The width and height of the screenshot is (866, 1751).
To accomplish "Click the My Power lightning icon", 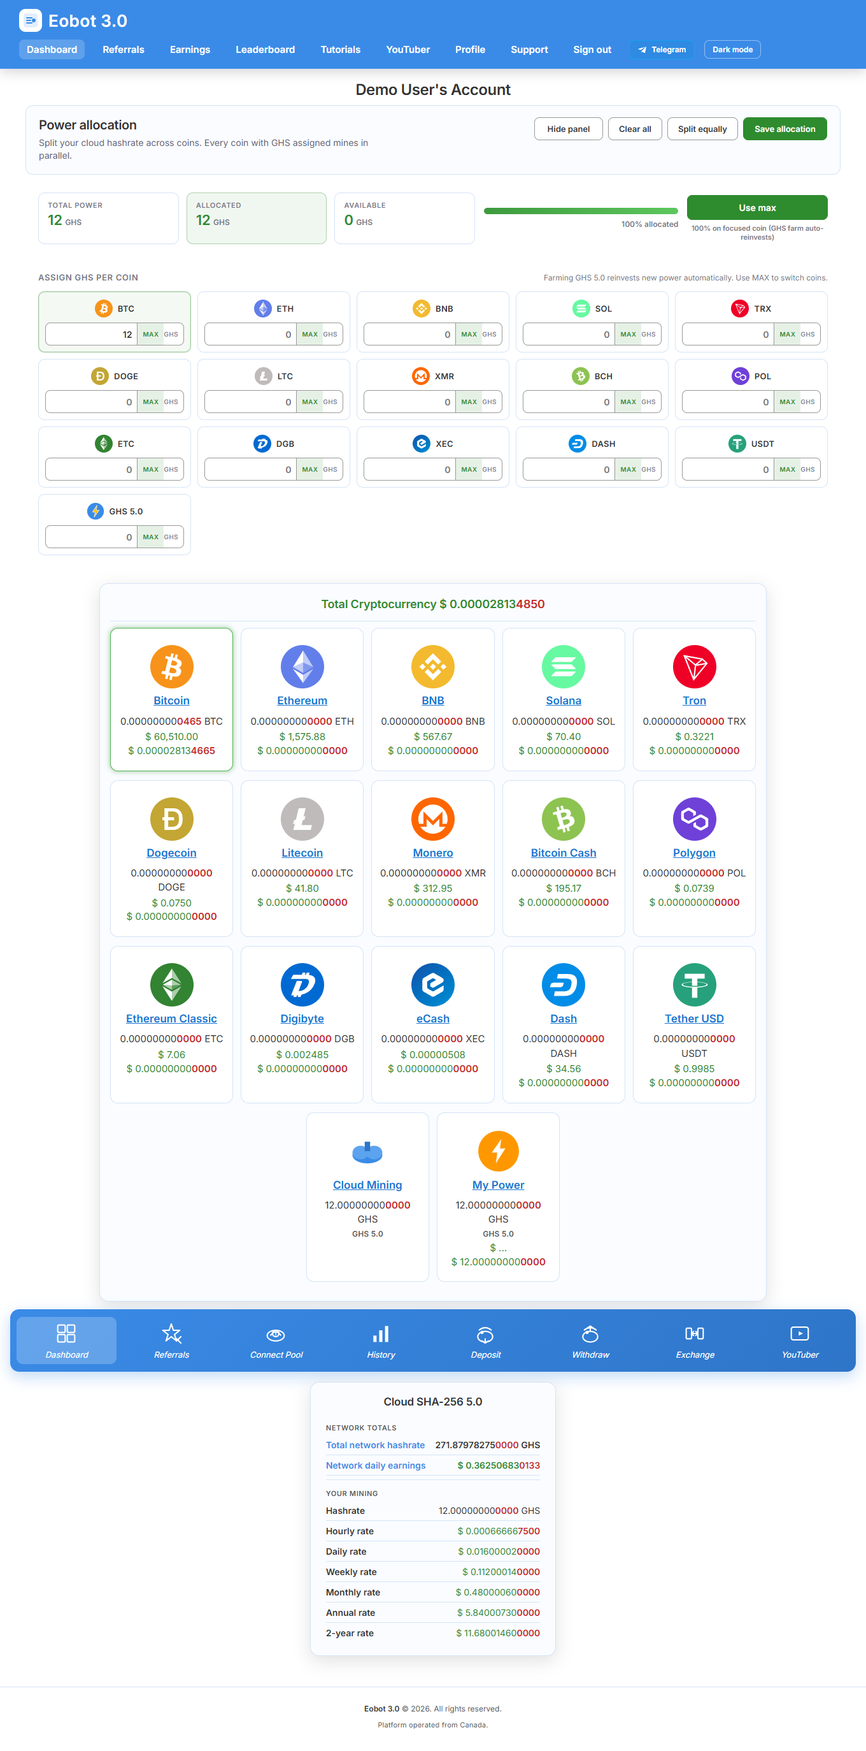I will (x=499, y=1151).
